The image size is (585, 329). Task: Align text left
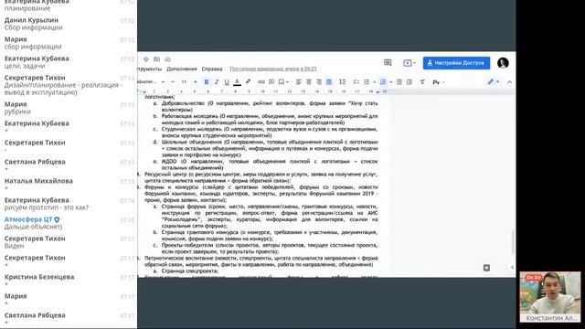tap(299, 82)
